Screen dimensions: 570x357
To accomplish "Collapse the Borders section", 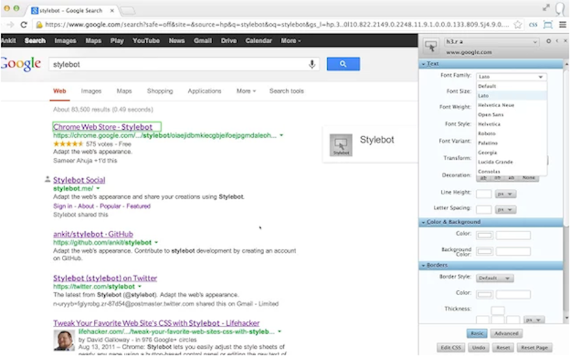I will (x=492, y=266).
